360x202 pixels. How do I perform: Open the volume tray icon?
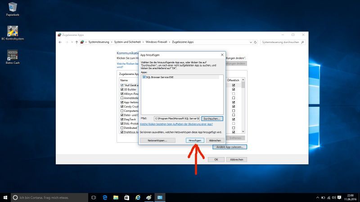[334, 198]
